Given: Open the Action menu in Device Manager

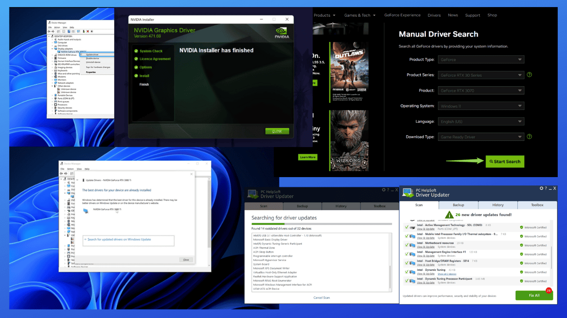Looking at the screenshot, I should point(57,27).
